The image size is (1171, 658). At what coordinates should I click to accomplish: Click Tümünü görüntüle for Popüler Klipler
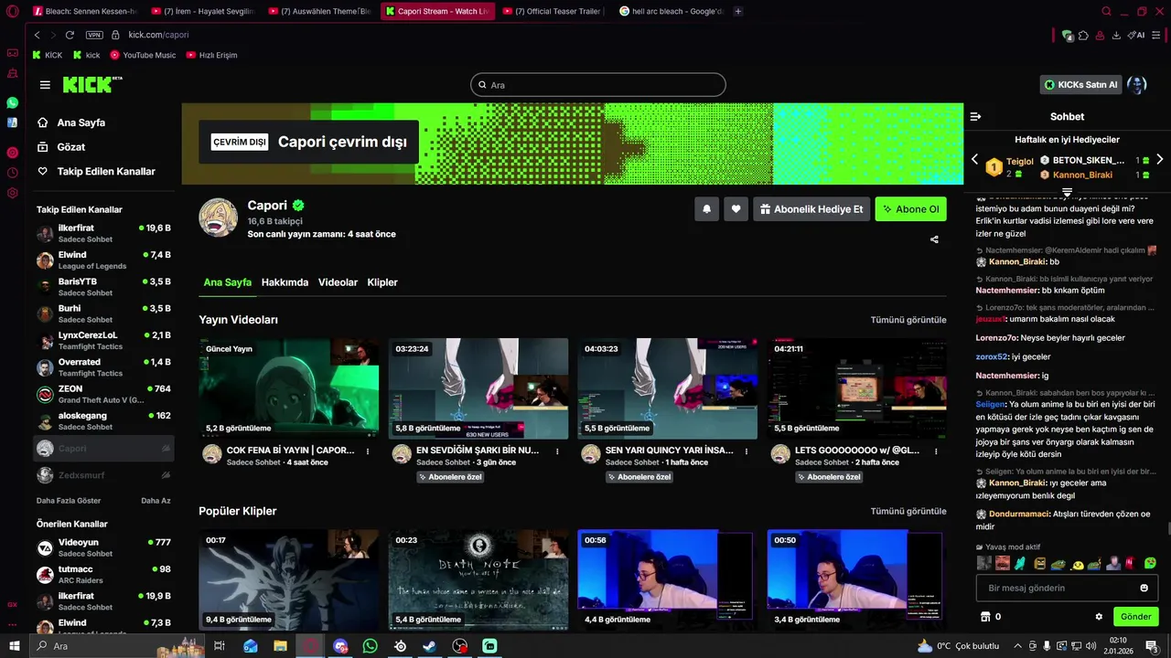(908, 511)
